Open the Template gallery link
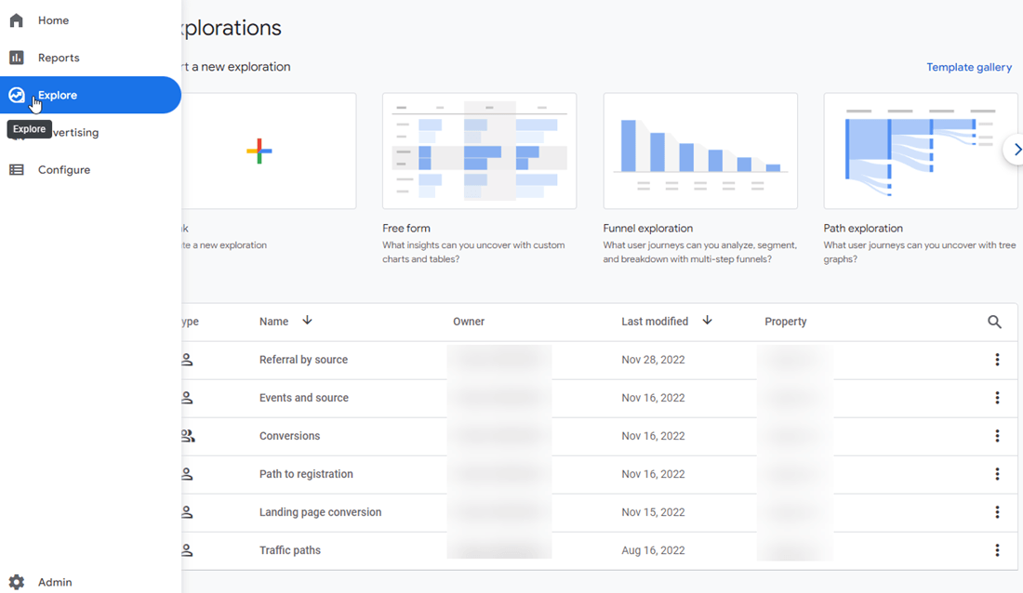Screen dimensions: 1023x593 (969, 67)
